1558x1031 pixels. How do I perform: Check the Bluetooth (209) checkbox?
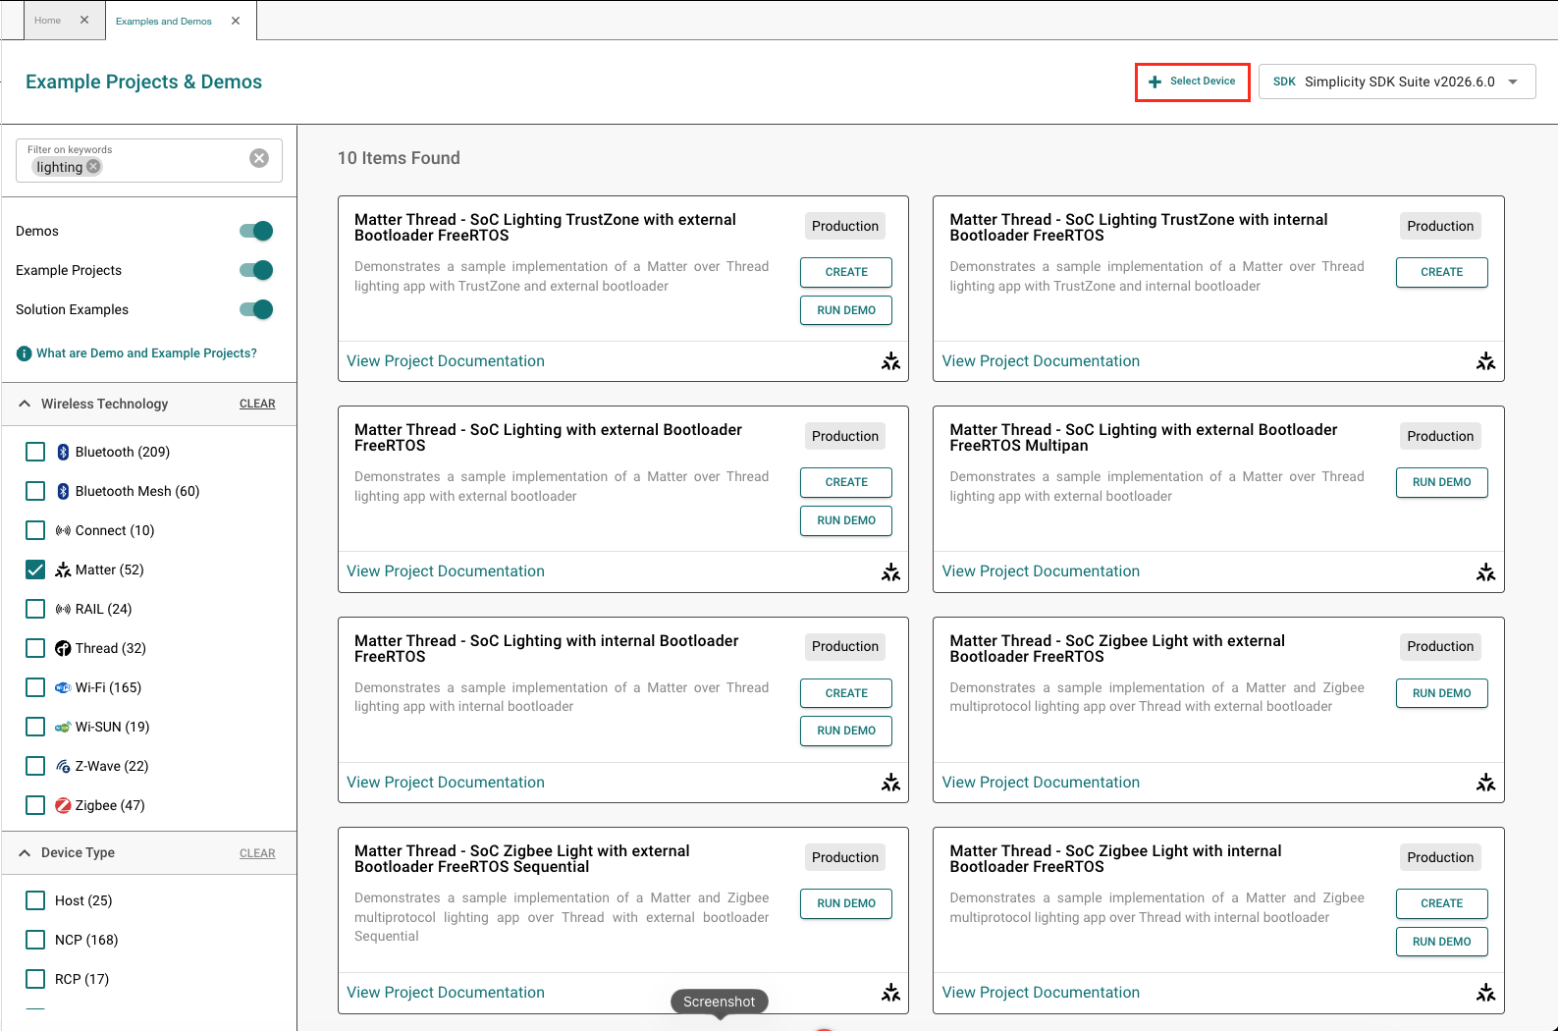click(x=35, y=452)
